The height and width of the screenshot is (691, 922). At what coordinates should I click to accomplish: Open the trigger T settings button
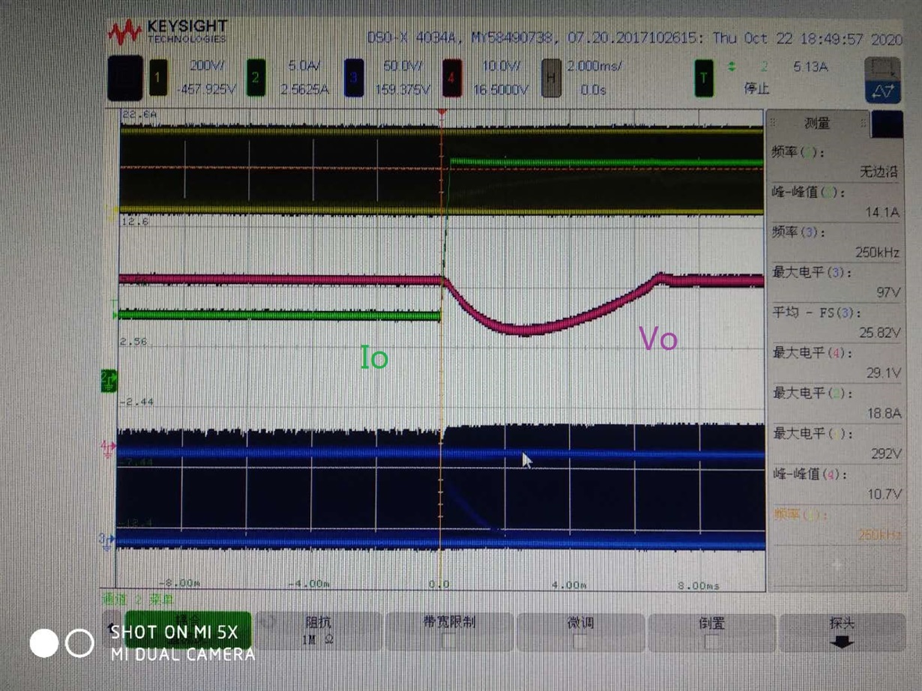705,78
